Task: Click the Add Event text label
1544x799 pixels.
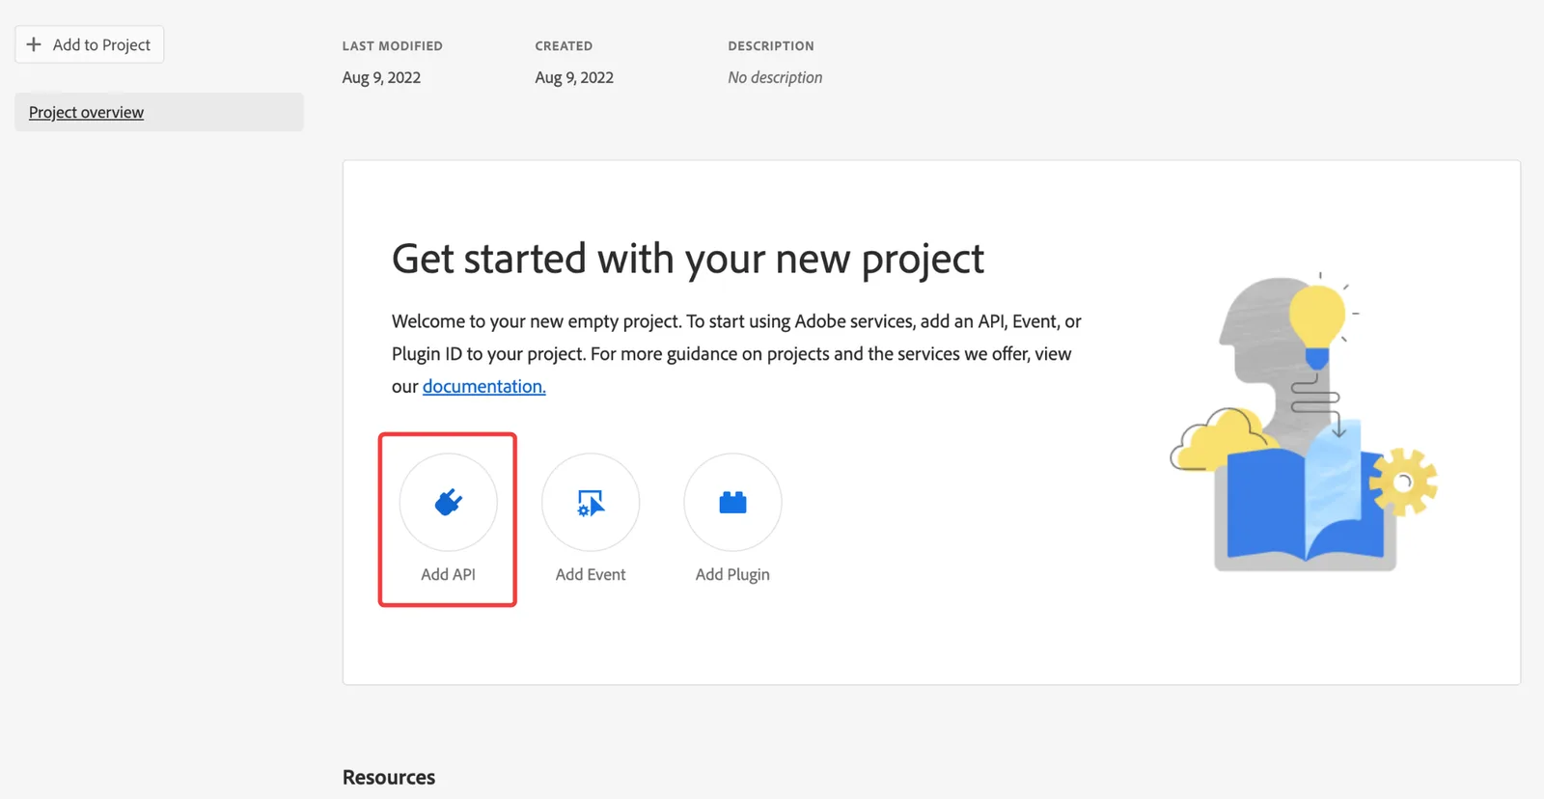Action: [591, 574]
